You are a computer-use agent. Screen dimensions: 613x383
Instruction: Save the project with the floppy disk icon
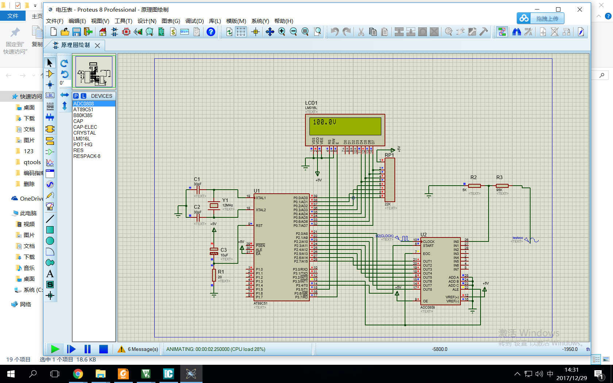coord(77,32)
